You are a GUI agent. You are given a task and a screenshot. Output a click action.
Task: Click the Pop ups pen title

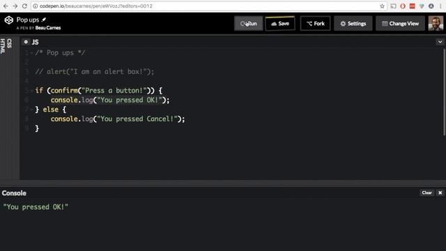point(28,20)
